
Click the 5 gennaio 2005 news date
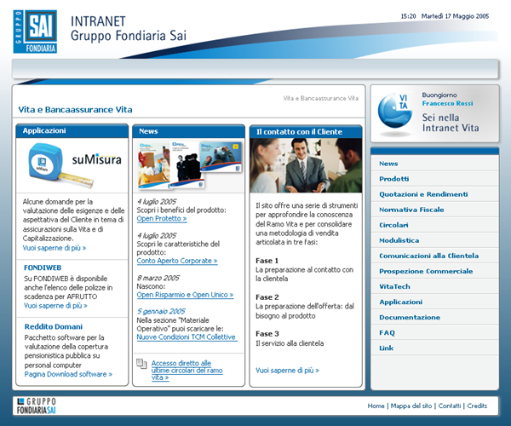pos(161,311)
